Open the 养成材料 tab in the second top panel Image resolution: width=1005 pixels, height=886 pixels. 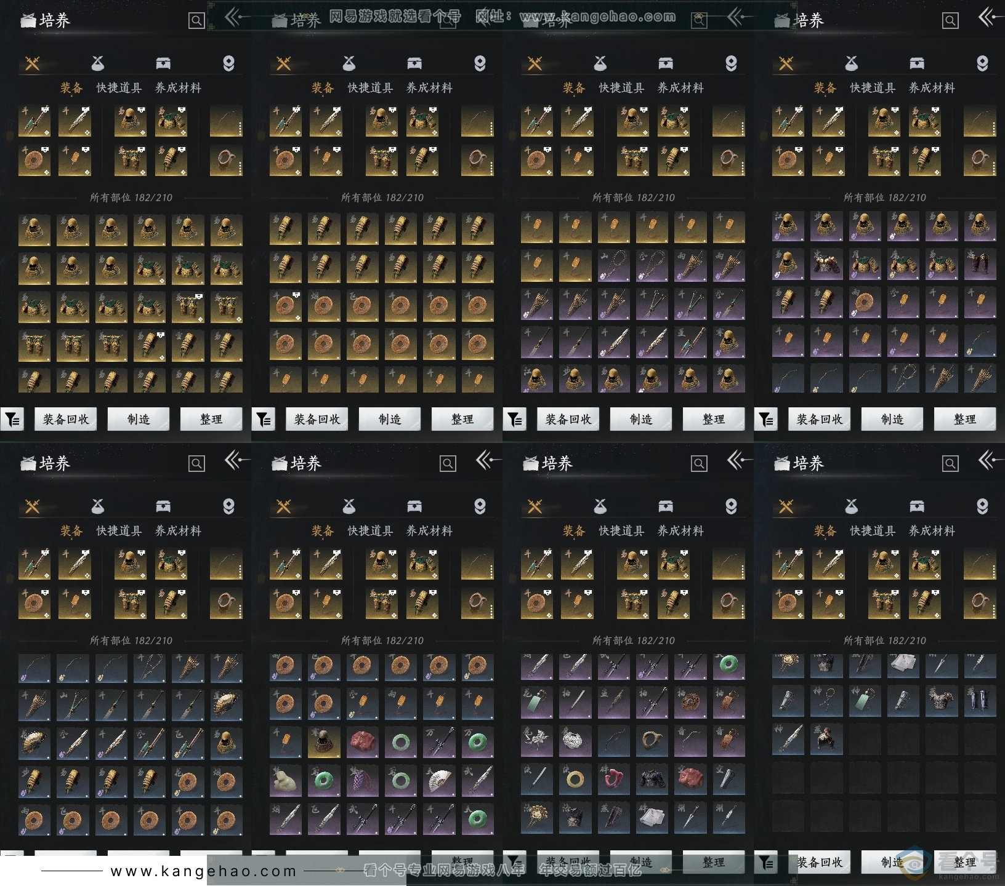[429, 88]
